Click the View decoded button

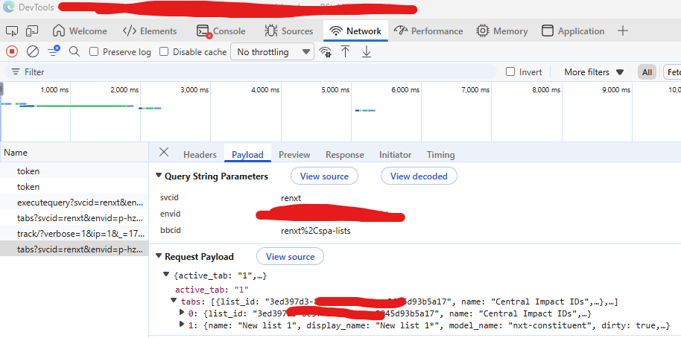click(x=419, y=176)
